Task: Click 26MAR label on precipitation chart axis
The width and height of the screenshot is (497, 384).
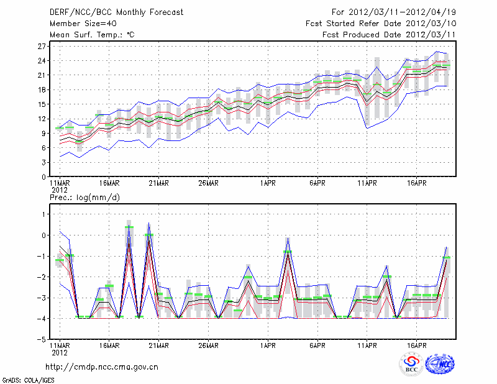Action: coord(208,345)
